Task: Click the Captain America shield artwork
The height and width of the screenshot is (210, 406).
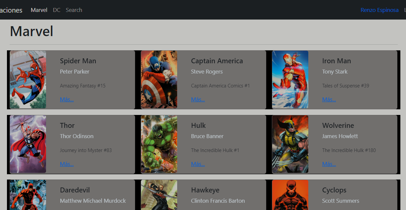Action: [x=159, y=79]
